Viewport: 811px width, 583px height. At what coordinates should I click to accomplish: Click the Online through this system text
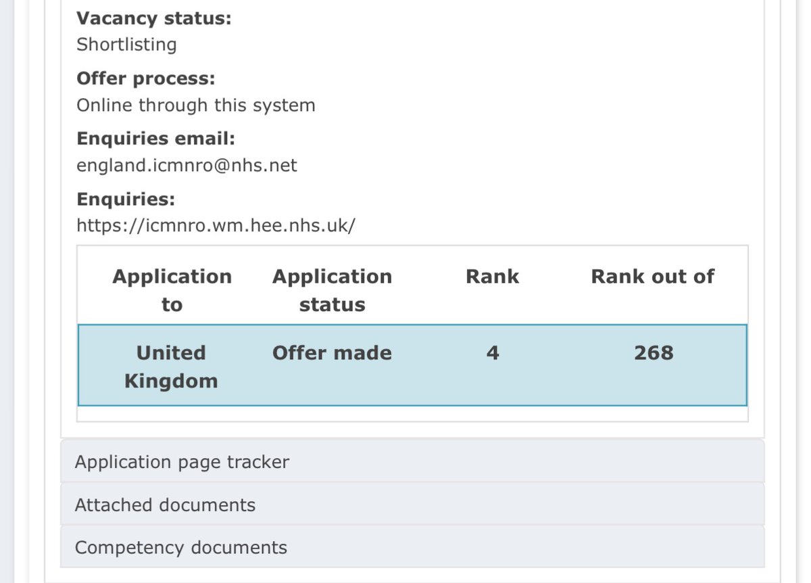(196, 106)
